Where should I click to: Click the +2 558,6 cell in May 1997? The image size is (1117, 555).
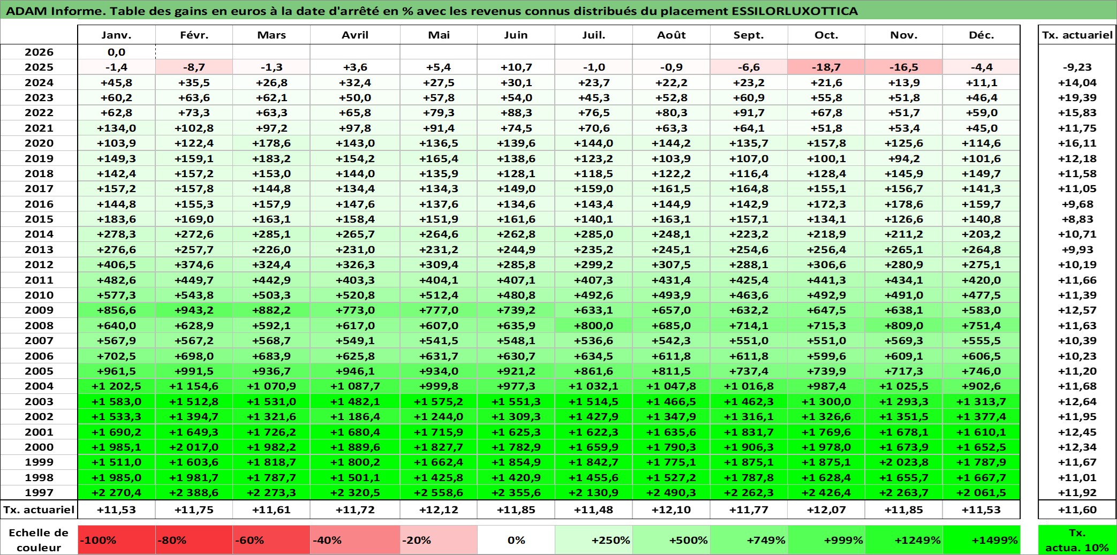439,492
